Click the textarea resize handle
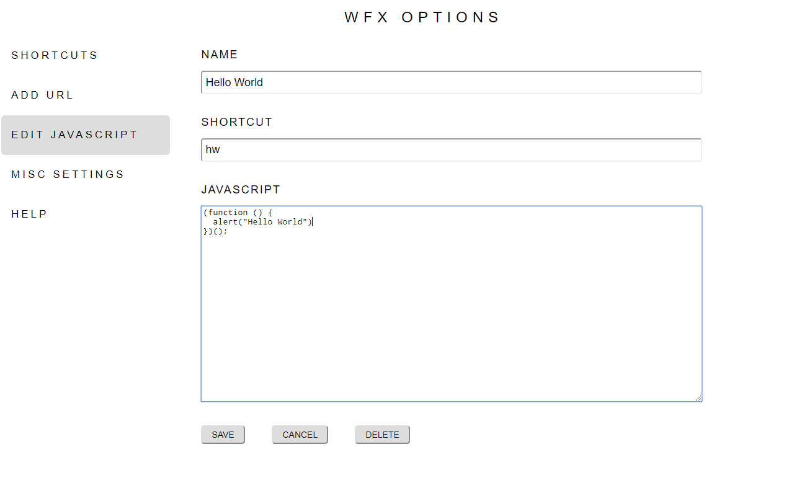 coord(699,398)
